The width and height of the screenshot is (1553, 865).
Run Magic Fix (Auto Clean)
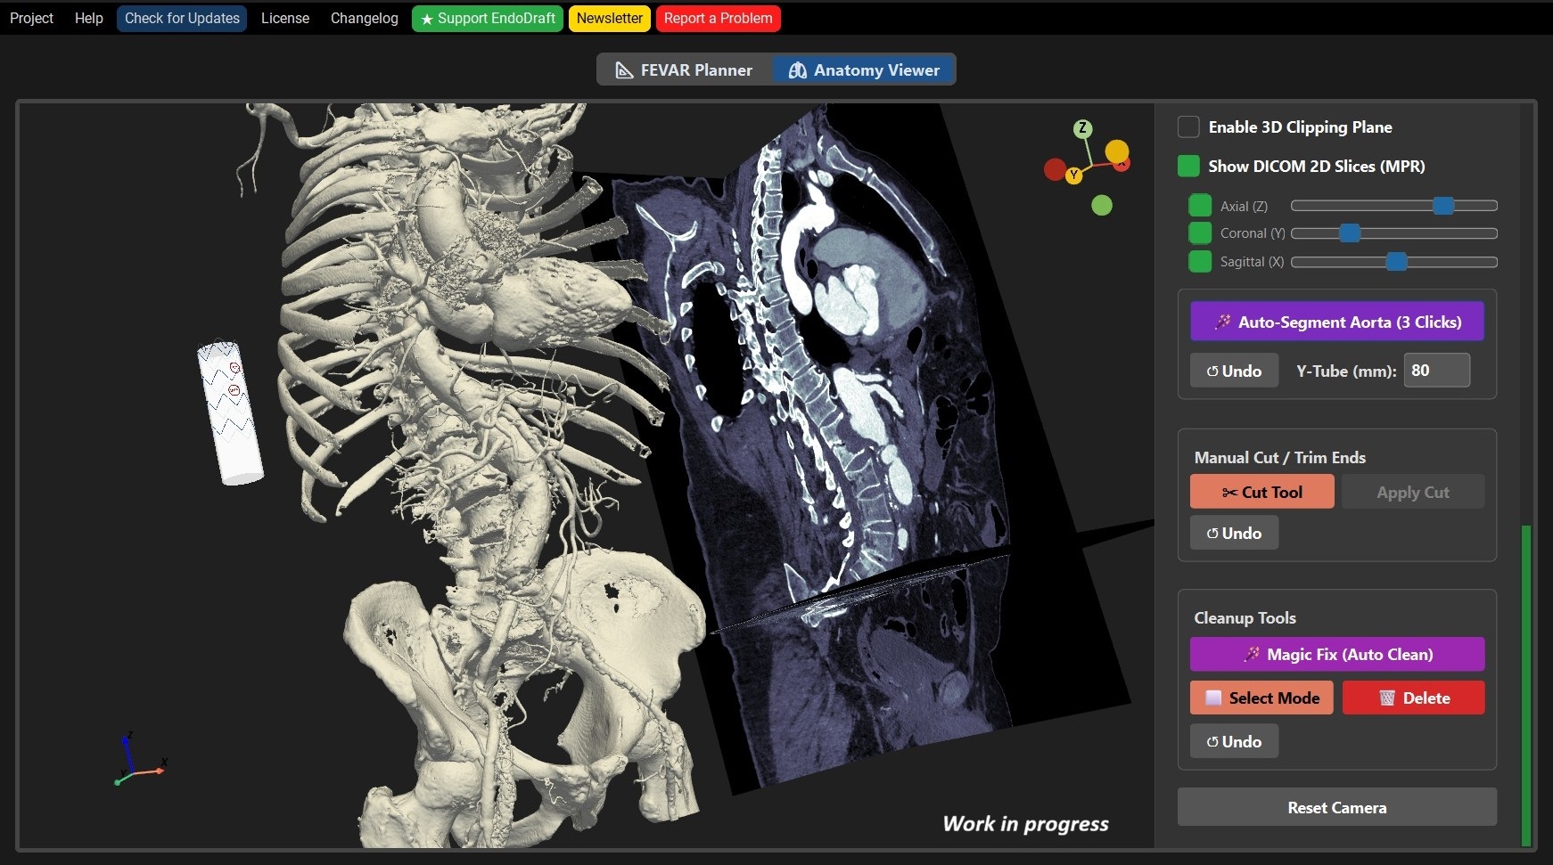click(x=1336, y=654)
